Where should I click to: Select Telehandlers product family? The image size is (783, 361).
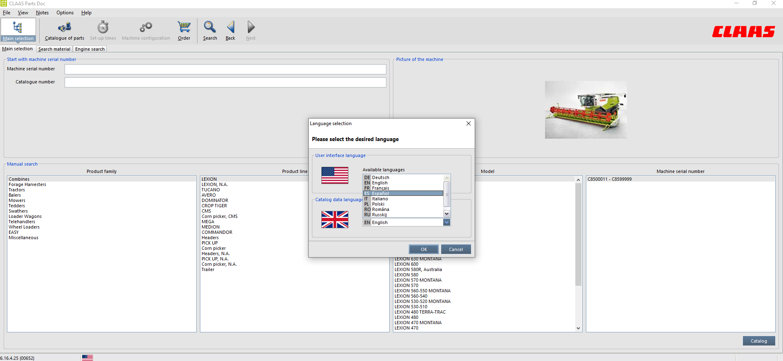tap(102, 222)
